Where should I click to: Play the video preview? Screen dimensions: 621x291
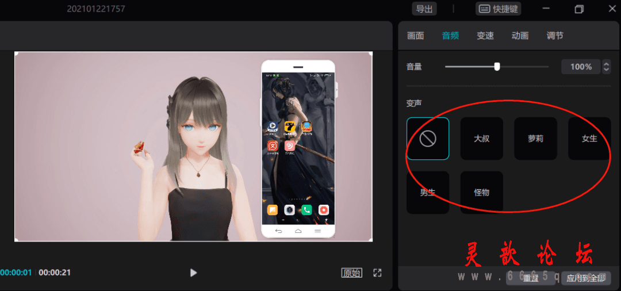(x=193, y=273)
